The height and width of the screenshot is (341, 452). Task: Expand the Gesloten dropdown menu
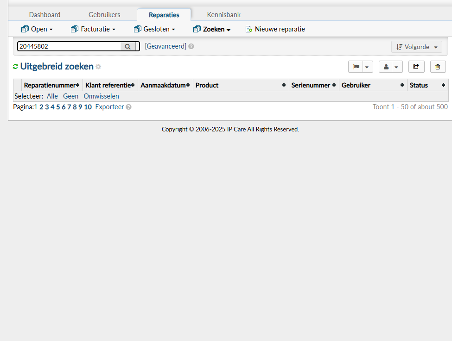(154, 29)
